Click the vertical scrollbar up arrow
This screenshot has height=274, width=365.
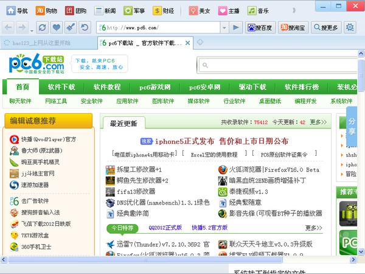coord(361,54)
